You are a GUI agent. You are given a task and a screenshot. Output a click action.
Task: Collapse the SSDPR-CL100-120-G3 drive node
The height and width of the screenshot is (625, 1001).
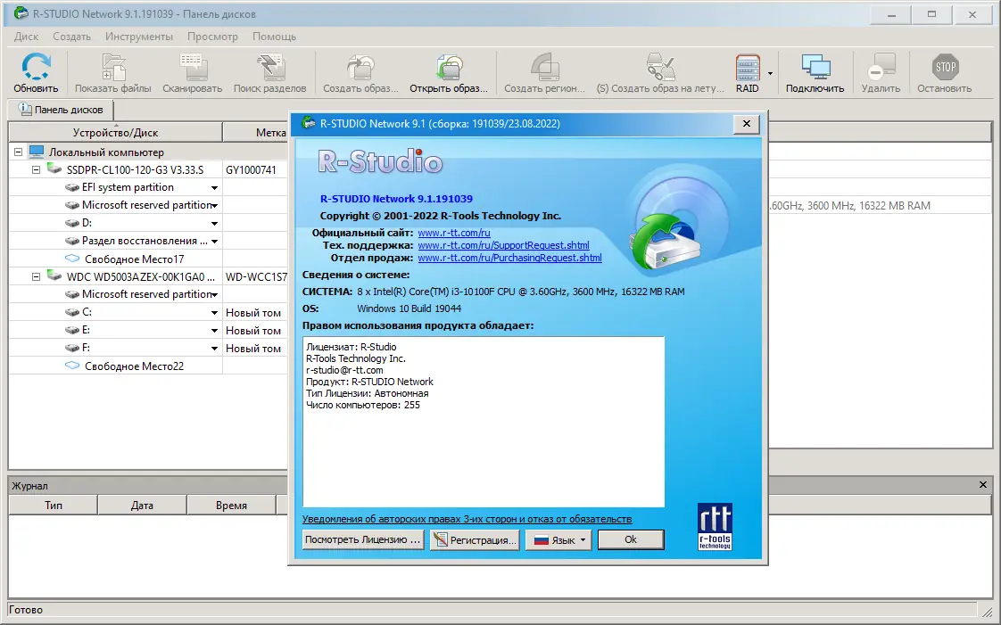[36, 169]
